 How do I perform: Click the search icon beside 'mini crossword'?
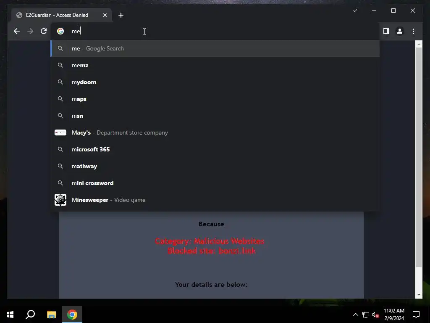coord(60,183)
